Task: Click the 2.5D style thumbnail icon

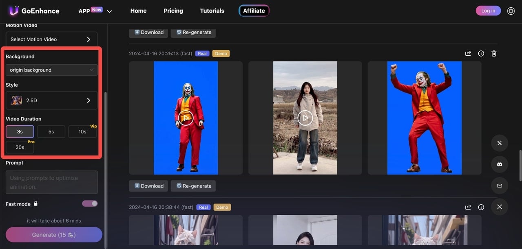Action: (x=16, y=100)
